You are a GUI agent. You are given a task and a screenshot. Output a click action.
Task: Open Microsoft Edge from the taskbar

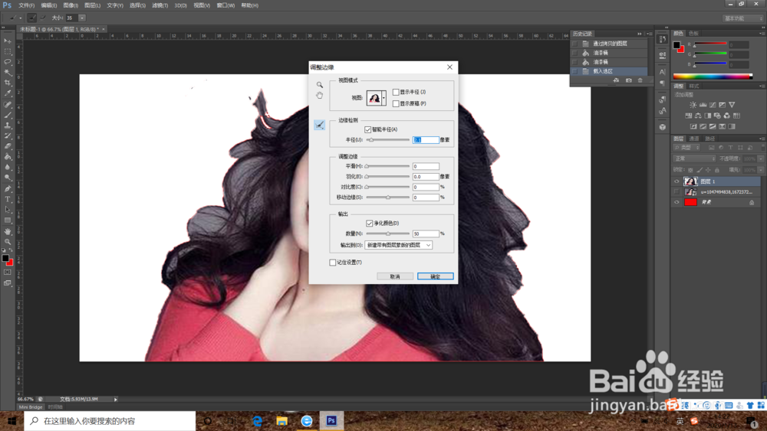click(x=257, y=421)
